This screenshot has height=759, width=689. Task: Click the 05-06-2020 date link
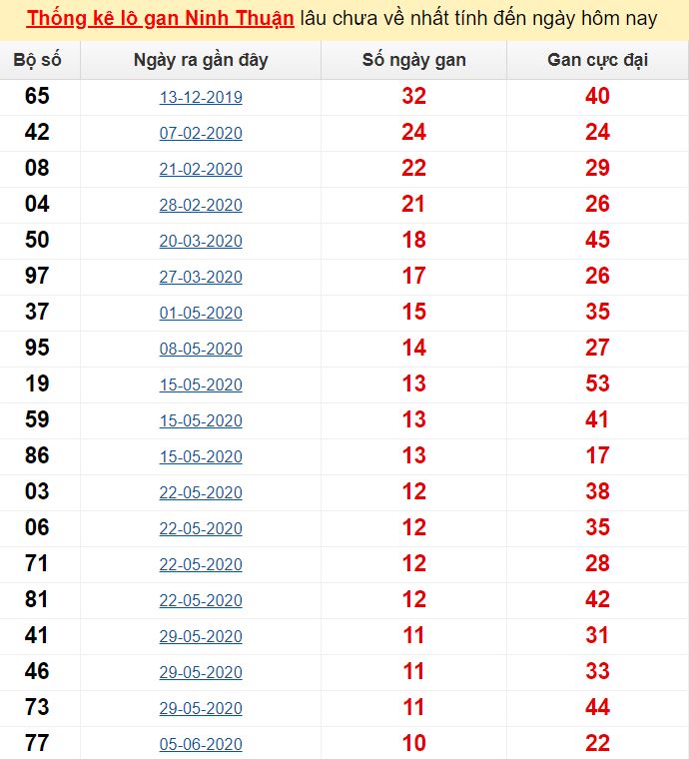(x=201, y=745)
